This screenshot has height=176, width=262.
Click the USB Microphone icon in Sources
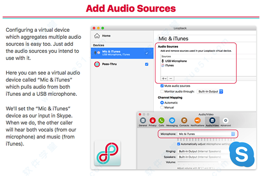coord(162,61)
